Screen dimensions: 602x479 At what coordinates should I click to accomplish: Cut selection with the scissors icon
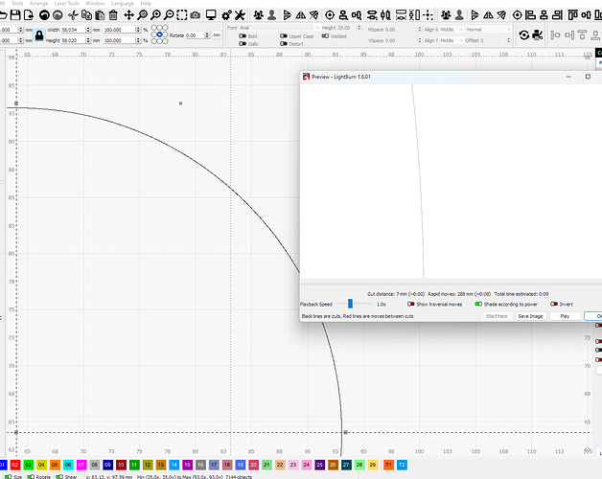[73, 15]
